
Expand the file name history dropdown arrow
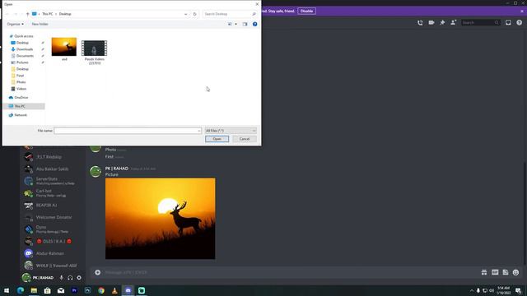click(199, 131)
